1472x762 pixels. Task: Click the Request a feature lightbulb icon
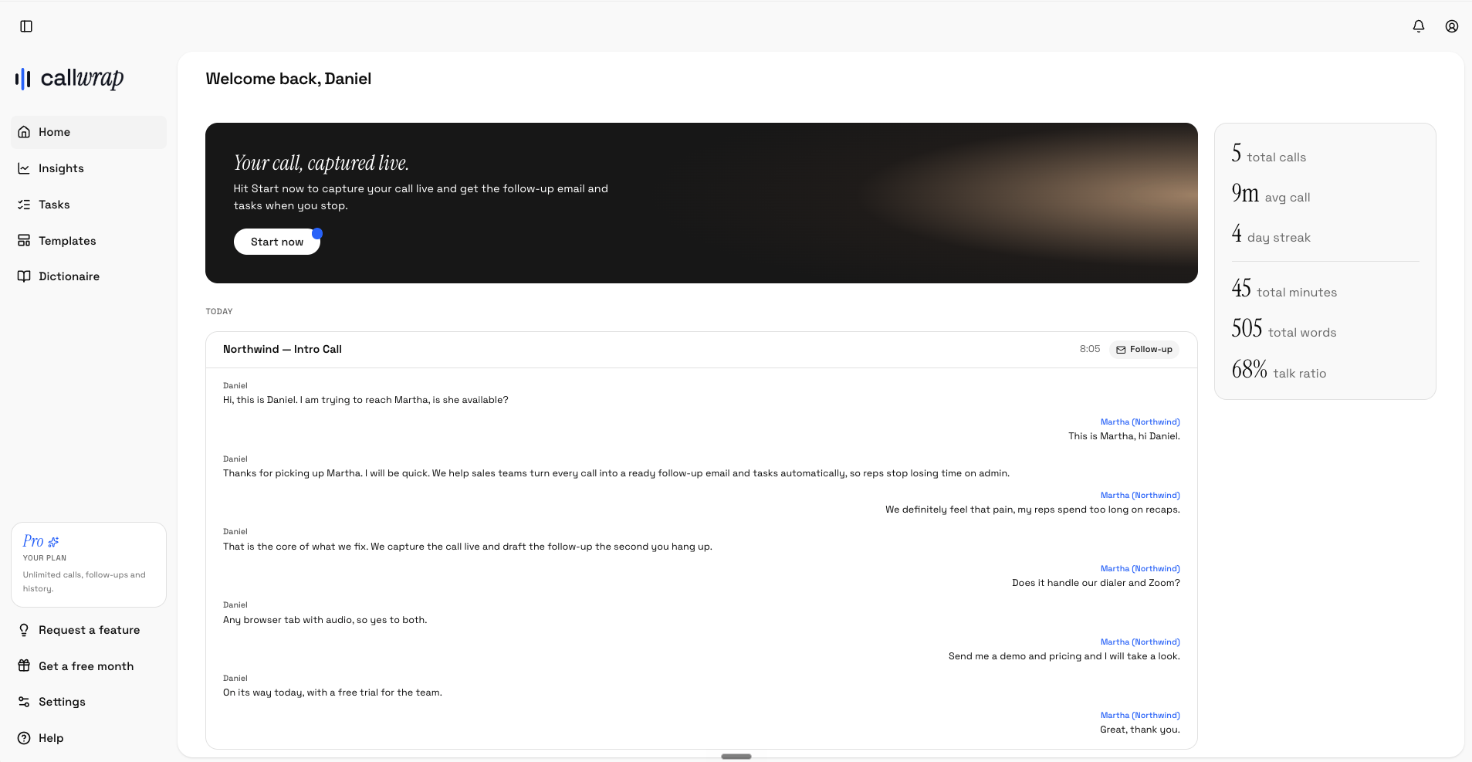(x=24, y=630)
